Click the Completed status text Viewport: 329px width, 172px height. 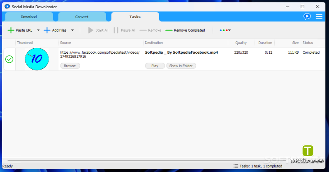pos(311,52)
